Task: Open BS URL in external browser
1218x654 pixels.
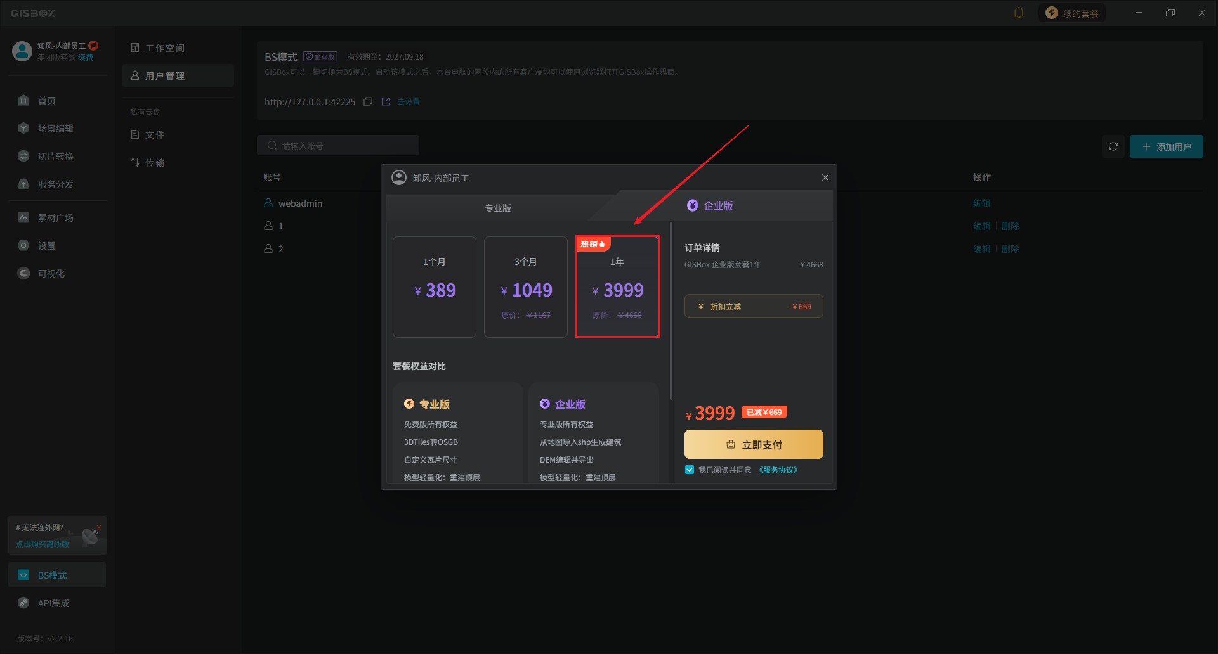Action: coord(386,102)
